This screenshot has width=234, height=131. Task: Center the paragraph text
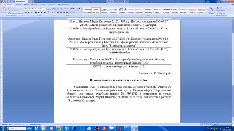(x=61, y=12)
